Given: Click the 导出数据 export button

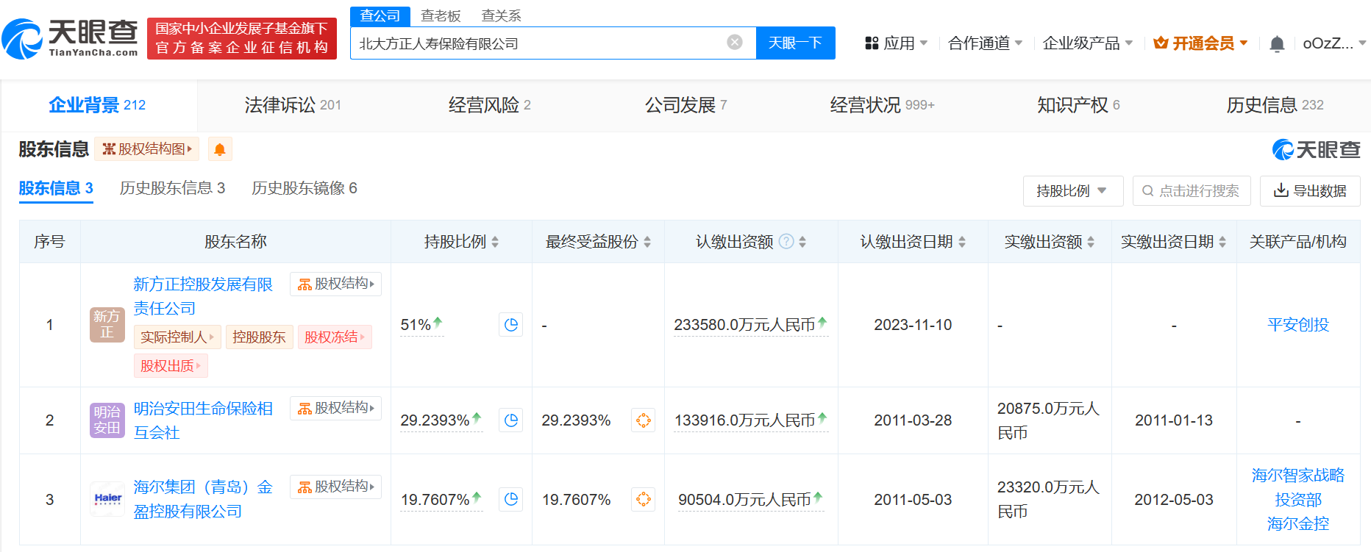Looking at the screenshot, I should (1309, 191).
